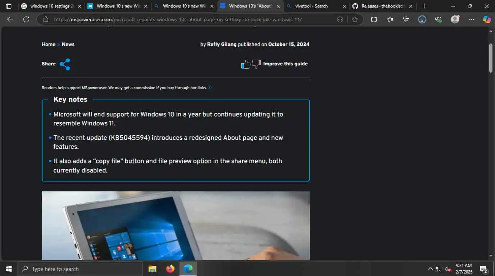Open network status tray icon

[x=439, y=269]
